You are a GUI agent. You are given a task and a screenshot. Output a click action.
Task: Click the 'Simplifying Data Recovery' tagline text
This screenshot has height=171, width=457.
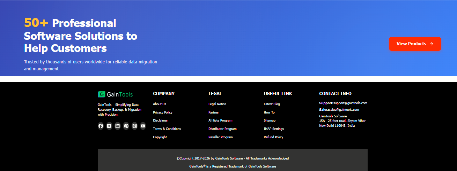coord(119,109)
